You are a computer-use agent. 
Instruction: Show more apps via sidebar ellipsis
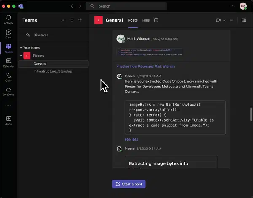[8, 106]
